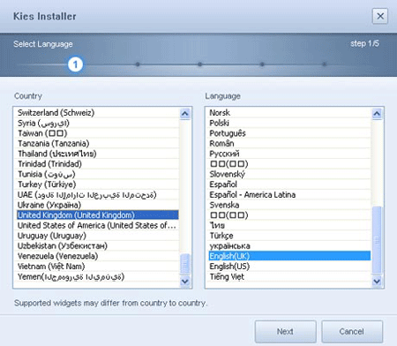Select Vietnam (Việt Nam) country
Screen dimensions: 397x346
pos(97,267)
